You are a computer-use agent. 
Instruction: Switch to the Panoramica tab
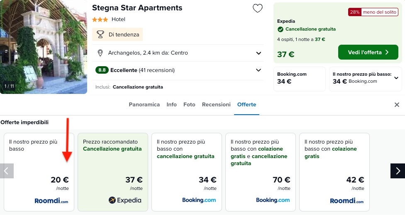pos(144,105)
